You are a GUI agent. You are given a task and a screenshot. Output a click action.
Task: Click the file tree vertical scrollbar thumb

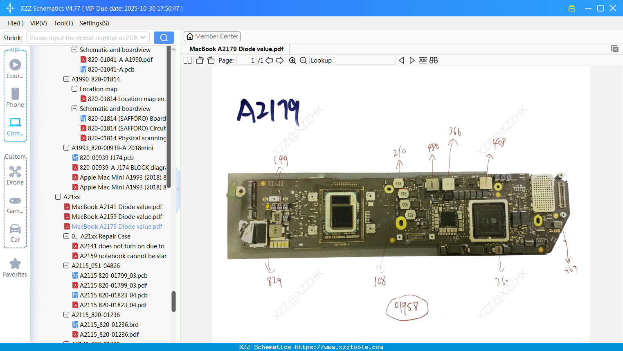[x=173, y=301]
